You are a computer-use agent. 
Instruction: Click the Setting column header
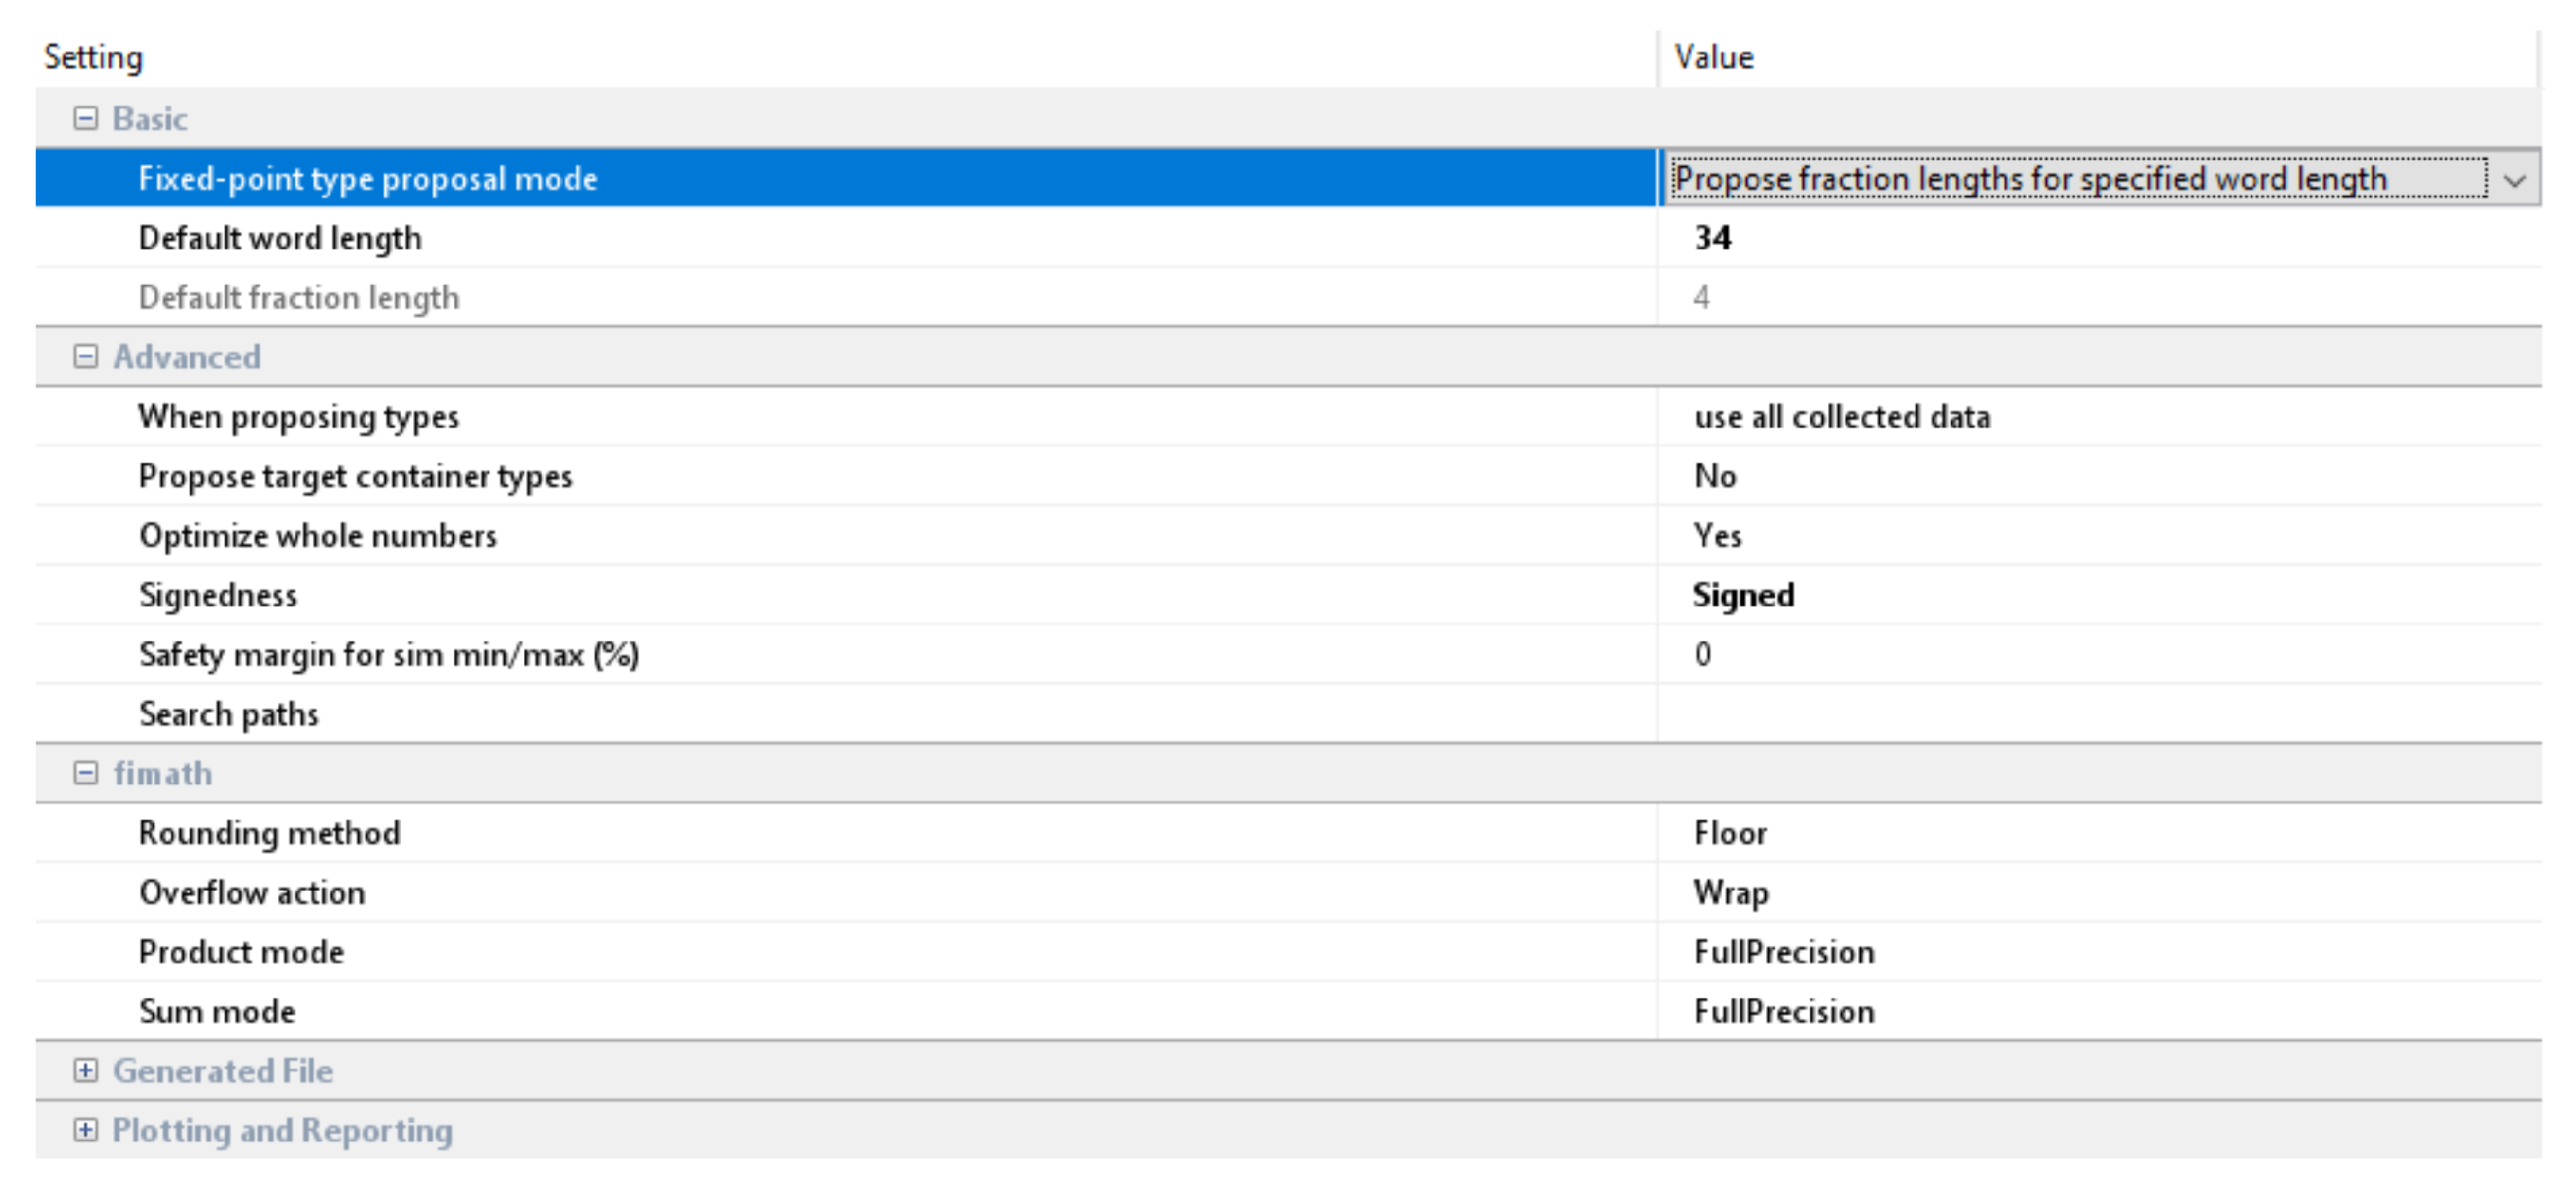point(94,57)
